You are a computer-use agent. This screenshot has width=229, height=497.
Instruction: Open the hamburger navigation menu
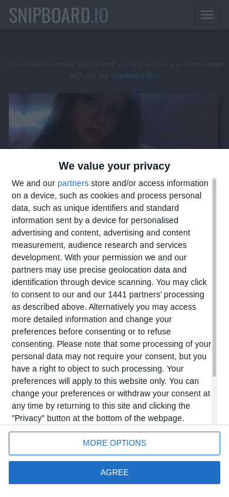coord(207,15)
